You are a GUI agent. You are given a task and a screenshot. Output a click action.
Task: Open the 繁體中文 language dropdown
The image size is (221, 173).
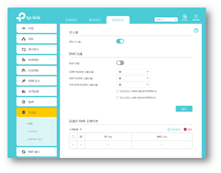coord(166,19)
